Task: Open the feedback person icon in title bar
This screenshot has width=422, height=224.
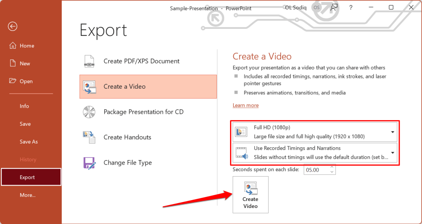Action: point(334,7)
